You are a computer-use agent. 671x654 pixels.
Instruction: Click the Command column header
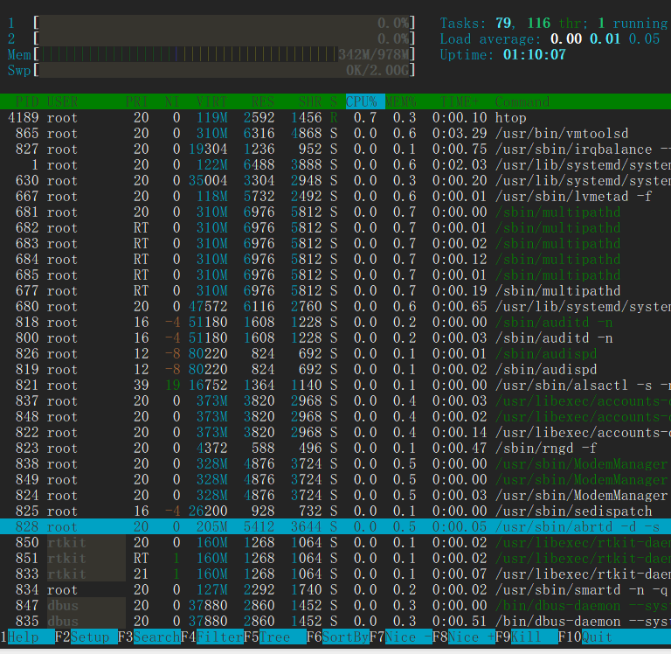click(x=522, y=101)
